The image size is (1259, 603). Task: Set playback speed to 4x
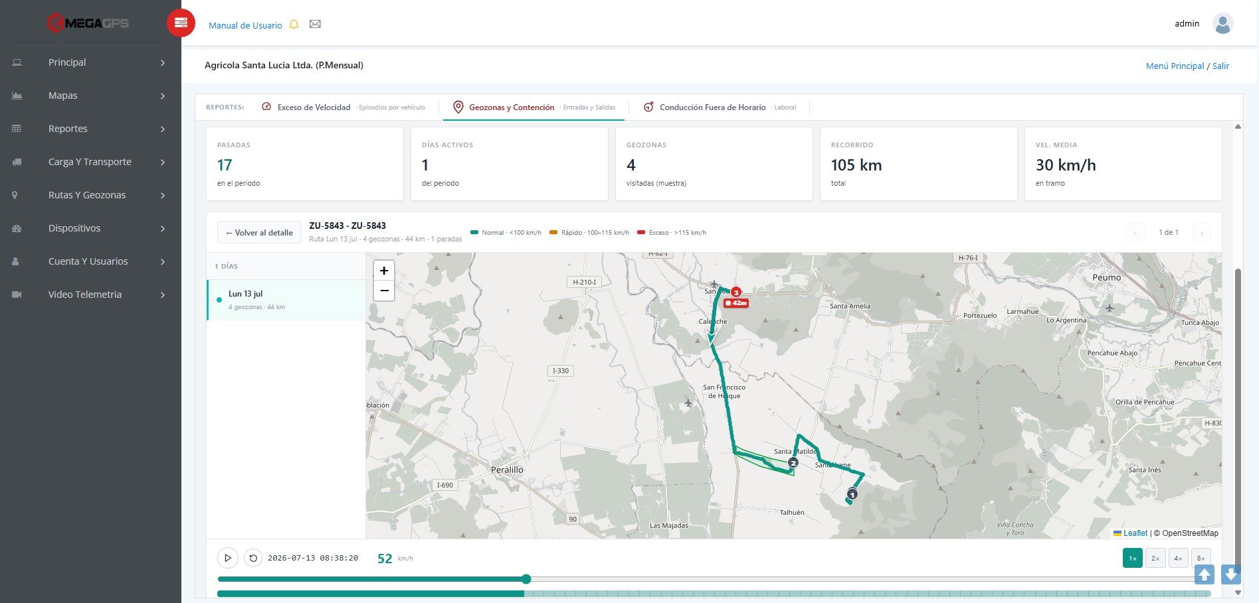click(1178, 558)
